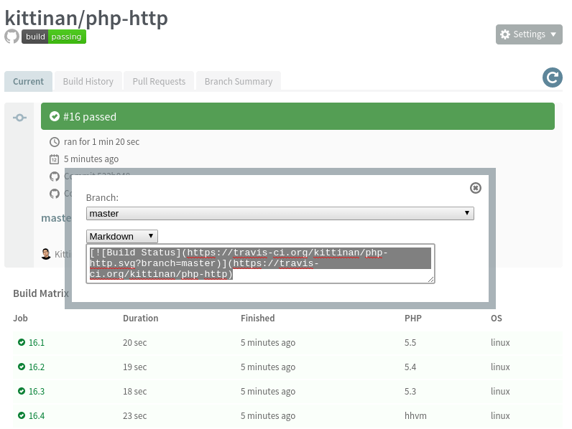Click the calendar icon next to 5 minutes ago
572x429 pixels.
[x=55, y=159]
